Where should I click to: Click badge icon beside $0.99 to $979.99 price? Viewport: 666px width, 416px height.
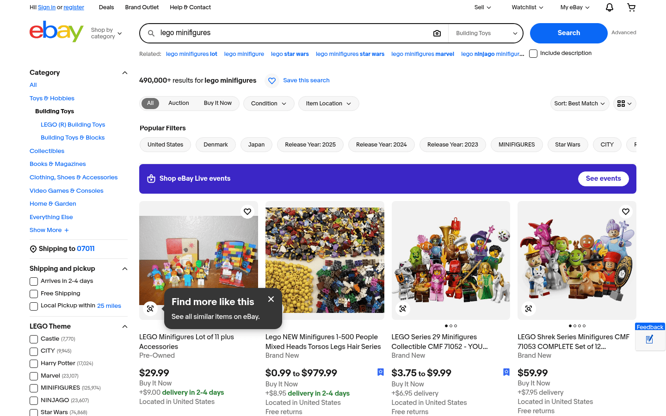click(381, 372)
